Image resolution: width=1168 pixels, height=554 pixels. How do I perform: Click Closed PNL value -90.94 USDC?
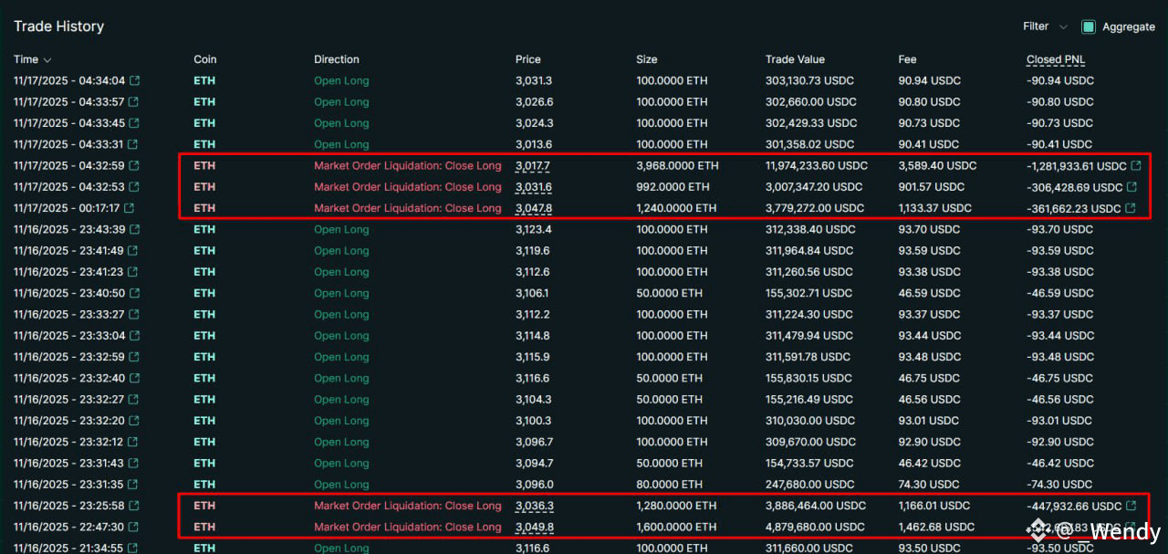tap(1059, 81)
